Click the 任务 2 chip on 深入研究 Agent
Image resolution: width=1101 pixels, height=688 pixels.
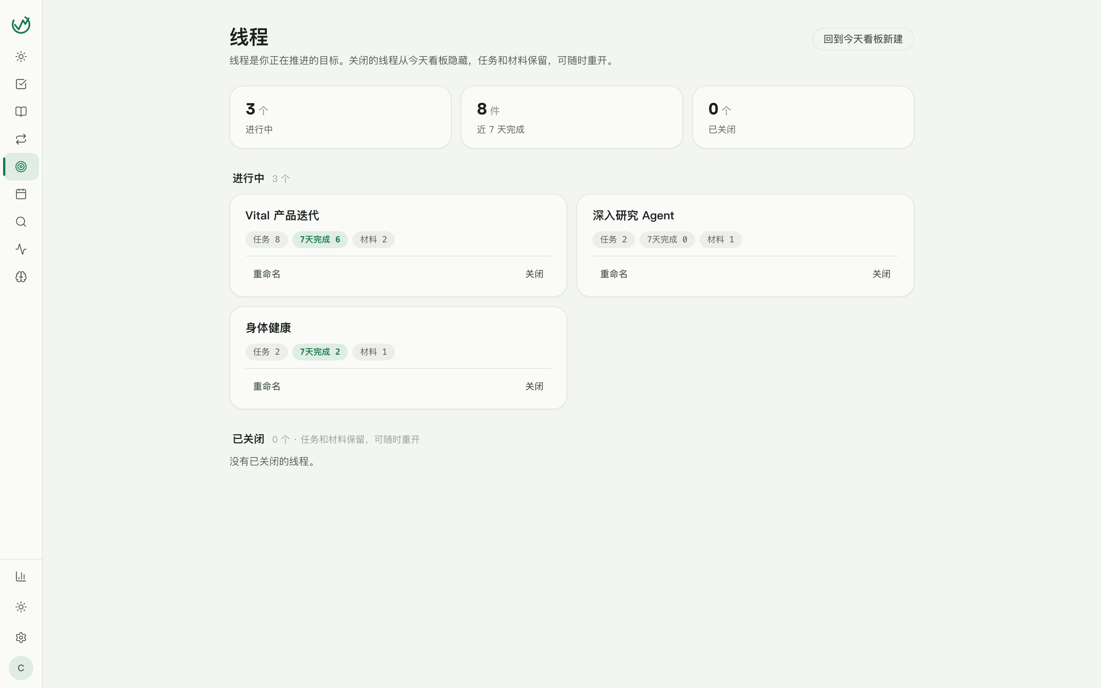pos(614,240)
